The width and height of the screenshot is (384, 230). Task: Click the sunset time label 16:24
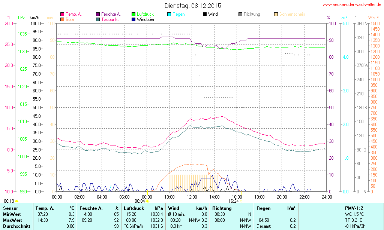233,201
